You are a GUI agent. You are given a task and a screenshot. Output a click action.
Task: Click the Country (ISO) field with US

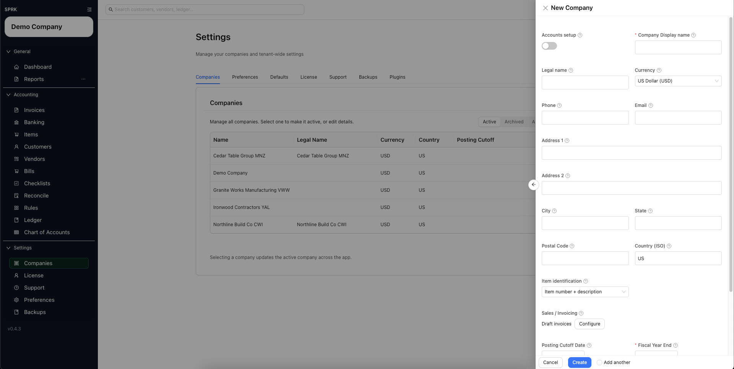(x=678, y=258)
